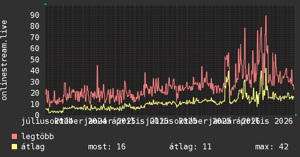This screenshot has height=157, width=300.
Task: Click the 80 label on y-axis
Action: click(x=35, y=26)
